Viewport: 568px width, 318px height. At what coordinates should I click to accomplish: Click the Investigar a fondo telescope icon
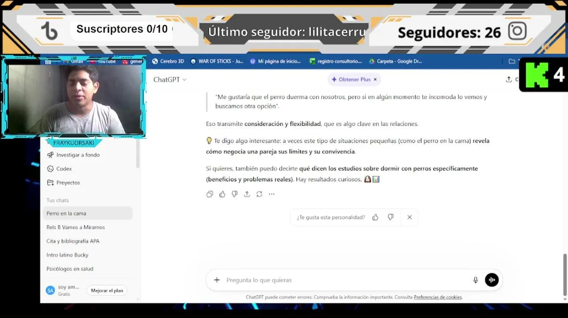click(x=50, y=155)
